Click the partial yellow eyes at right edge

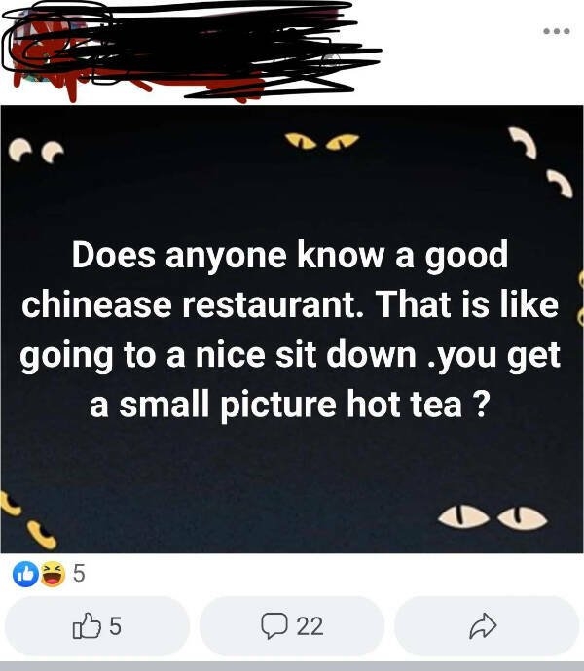(581, 299)
